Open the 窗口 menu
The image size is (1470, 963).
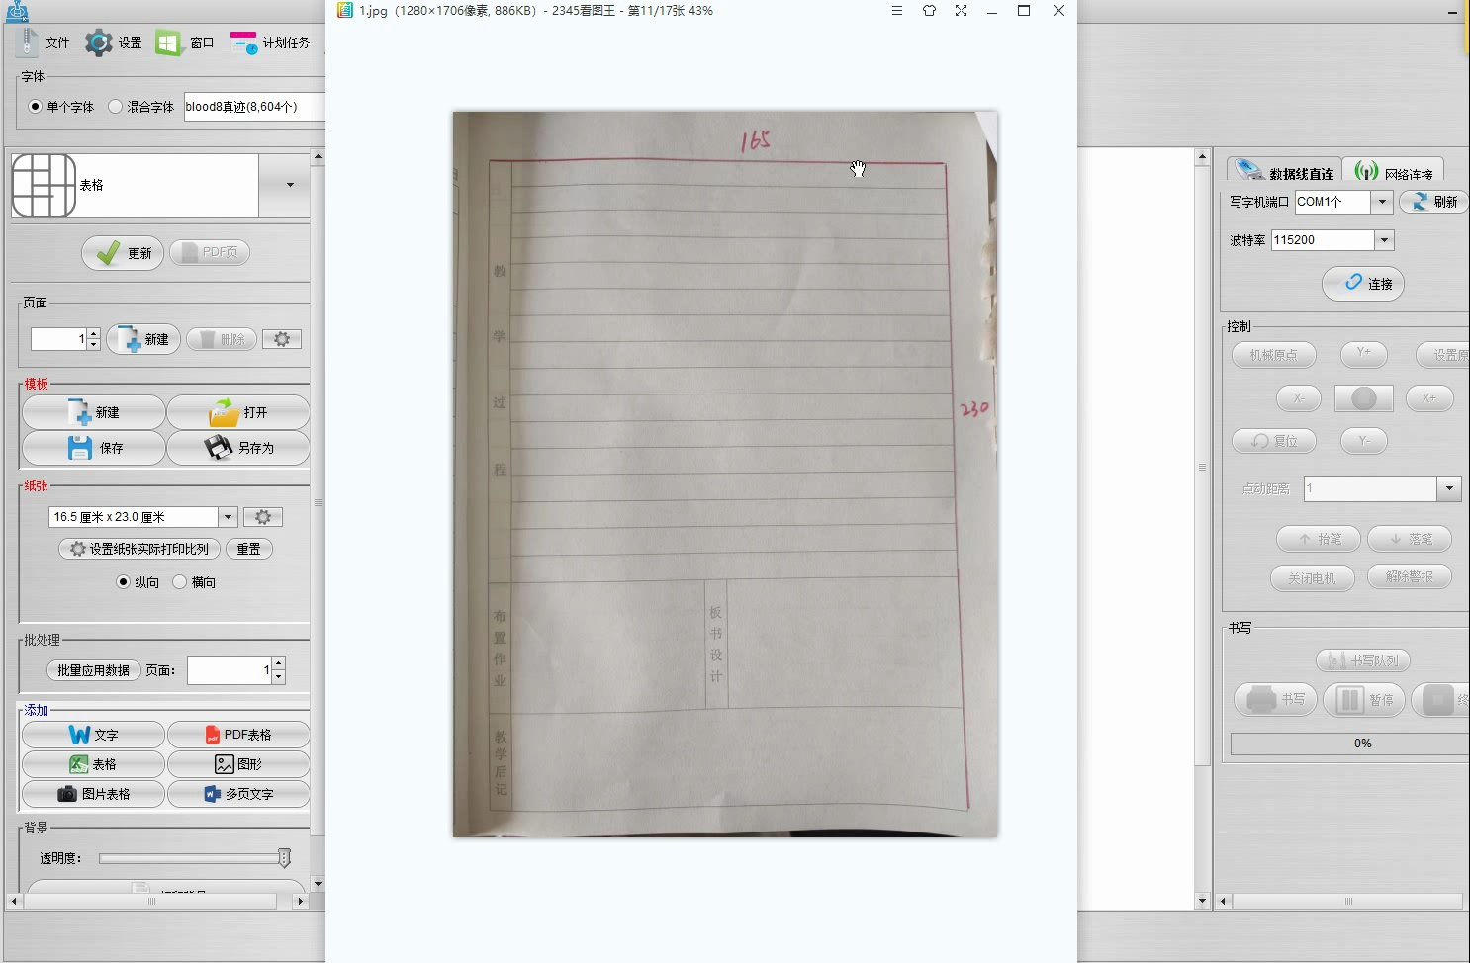185,43
